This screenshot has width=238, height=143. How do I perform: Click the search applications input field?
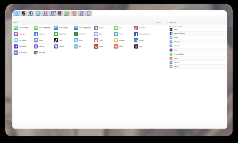pyautogui.click(x=161, y=22)
